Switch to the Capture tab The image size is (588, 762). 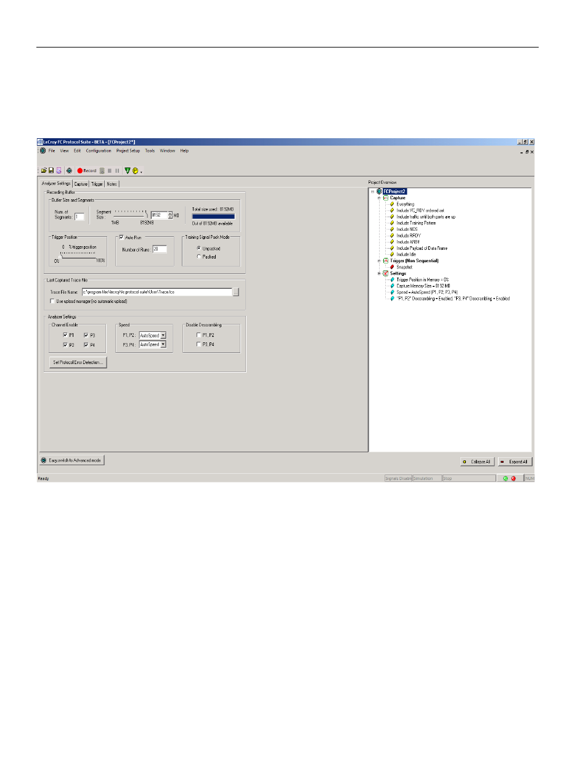click(x=81, y=184)
